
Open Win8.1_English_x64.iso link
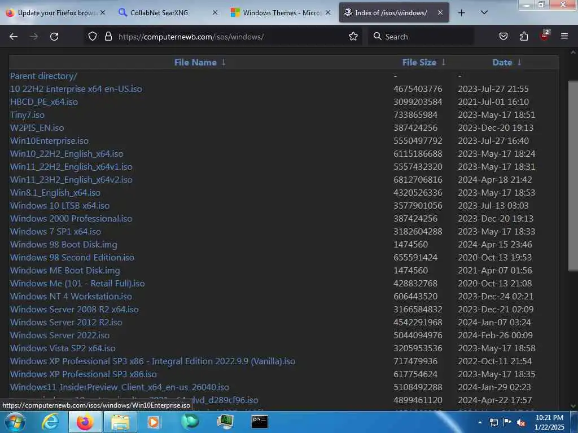tap(55, 193)
